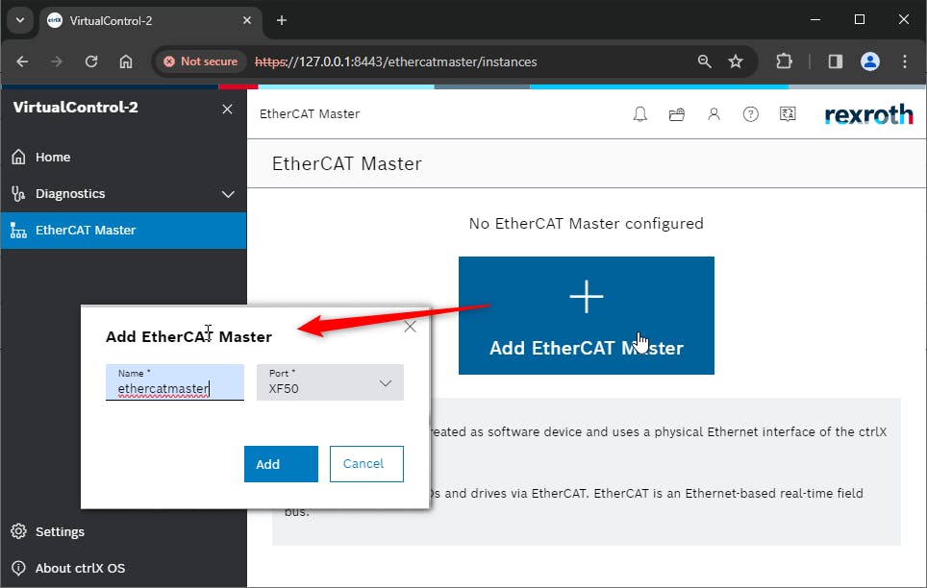Close the VirtualControl-2 browser tab
Viewport: 927px width, 588px height.
pyautogui.click(x=247, y=21)
